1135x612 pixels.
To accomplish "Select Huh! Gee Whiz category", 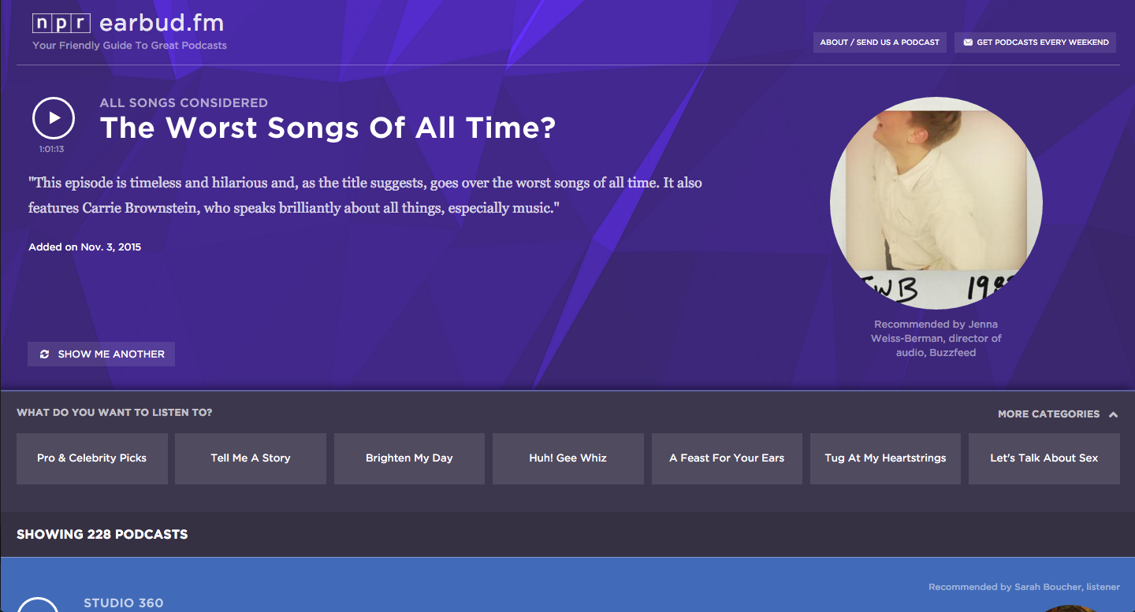I will pos(568,458).
